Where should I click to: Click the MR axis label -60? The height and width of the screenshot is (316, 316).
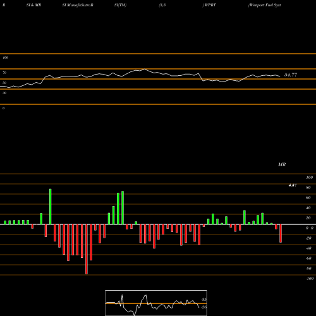308,258
